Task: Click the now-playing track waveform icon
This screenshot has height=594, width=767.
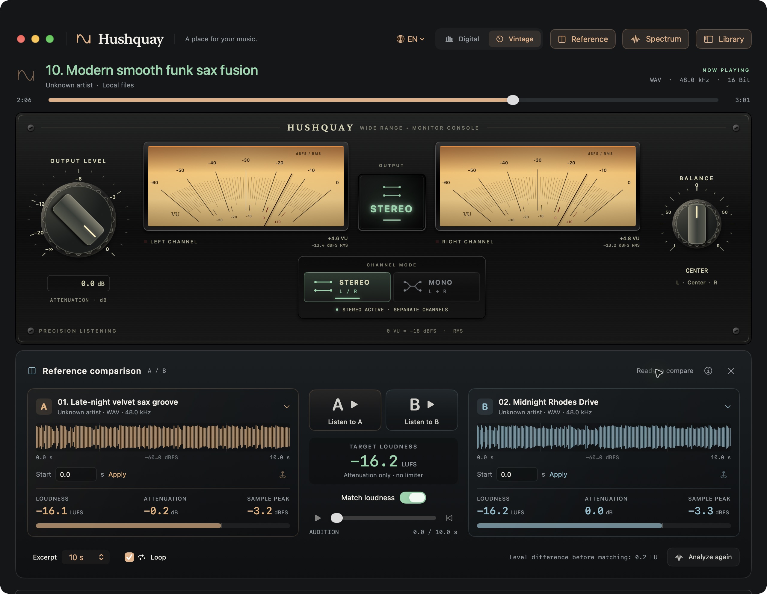Action: click(x=26, y=75)
